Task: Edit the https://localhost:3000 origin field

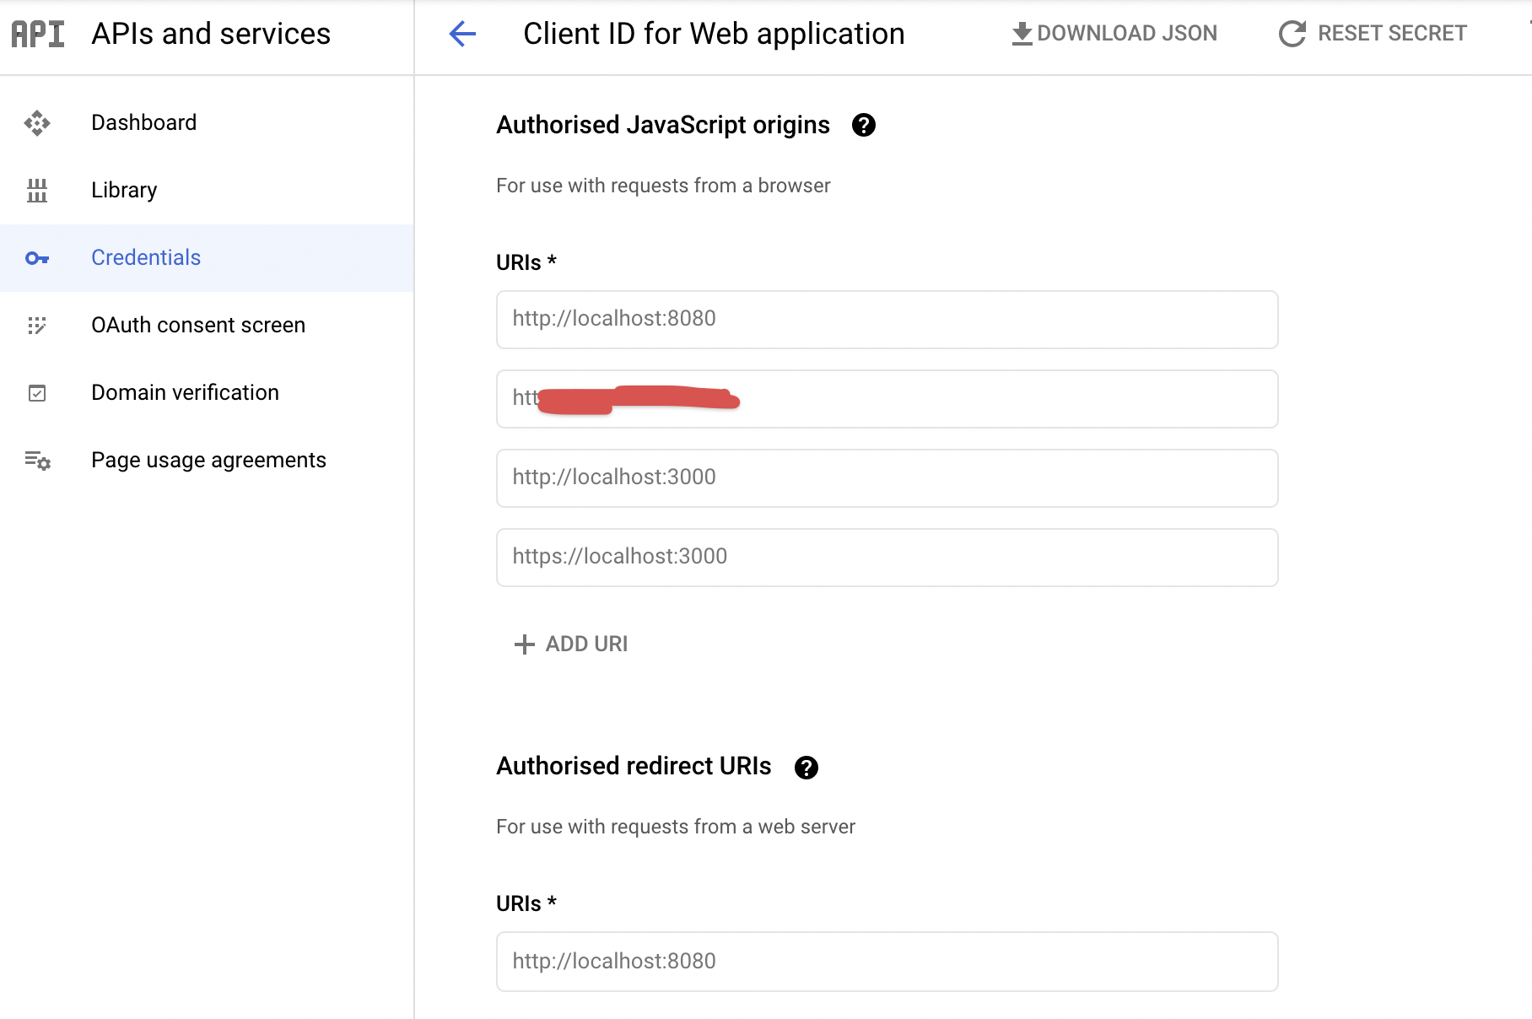Action: point(887,558)
